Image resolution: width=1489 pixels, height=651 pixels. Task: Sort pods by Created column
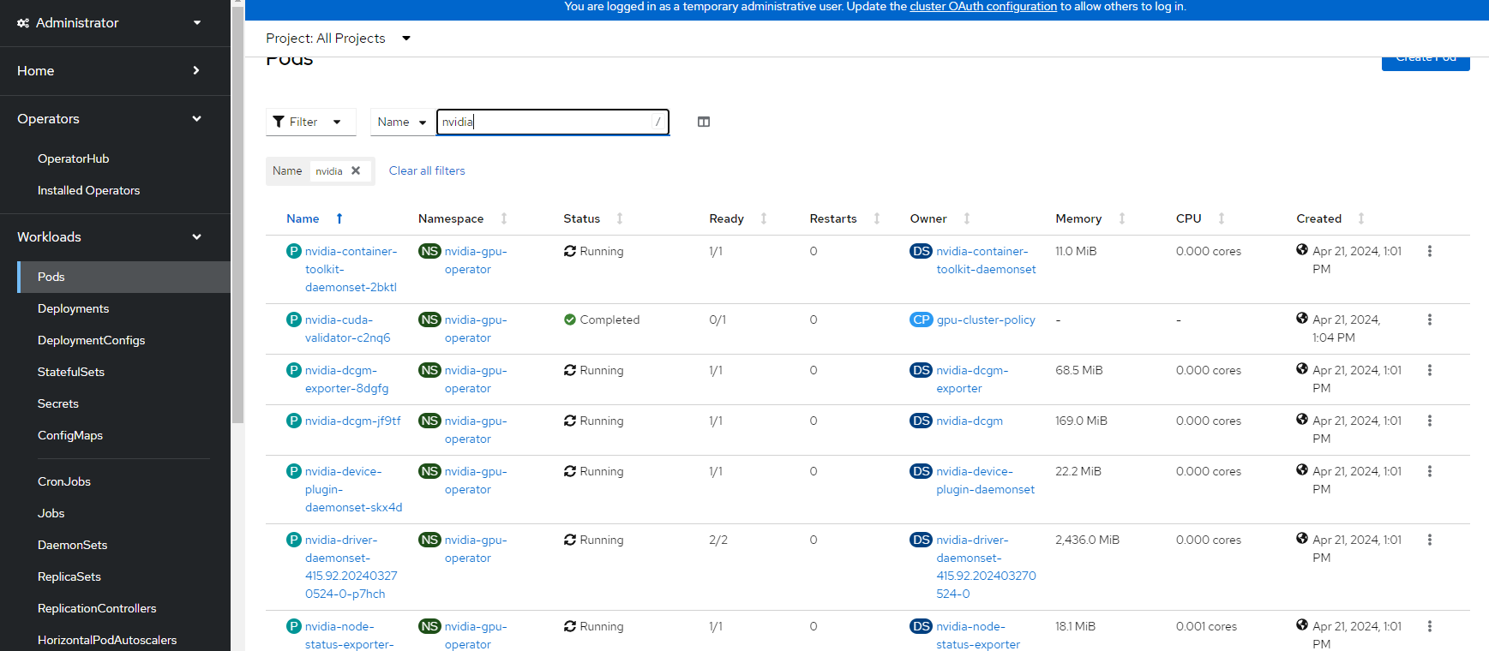(x=1361, y=218)
